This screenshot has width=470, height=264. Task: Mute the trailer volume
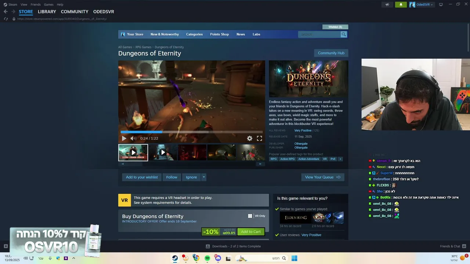[133, 138]
